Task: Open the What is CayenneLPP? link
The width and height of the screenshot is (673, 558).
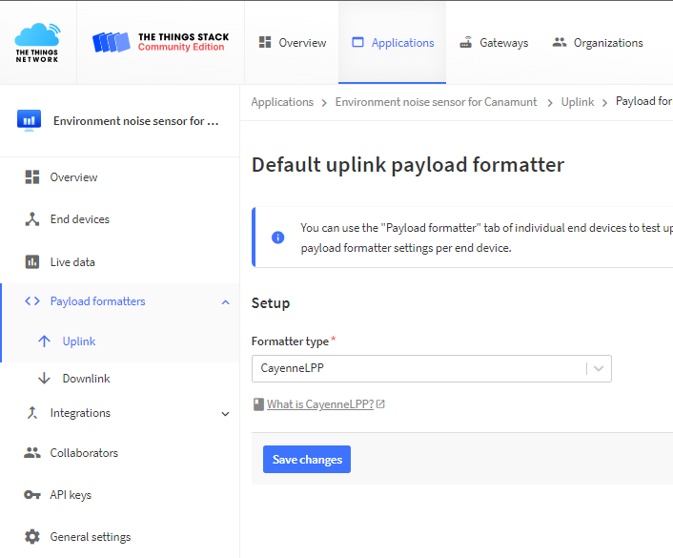Action: (x=320, y=404)
